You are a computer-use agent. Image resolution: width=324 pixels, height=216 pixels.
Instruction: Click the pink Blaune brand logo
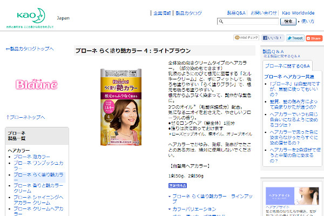coord(37,84)
